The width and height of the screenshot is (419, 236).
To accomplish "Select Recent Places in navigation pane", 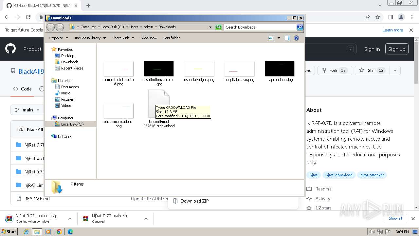I will click(72, 68).
